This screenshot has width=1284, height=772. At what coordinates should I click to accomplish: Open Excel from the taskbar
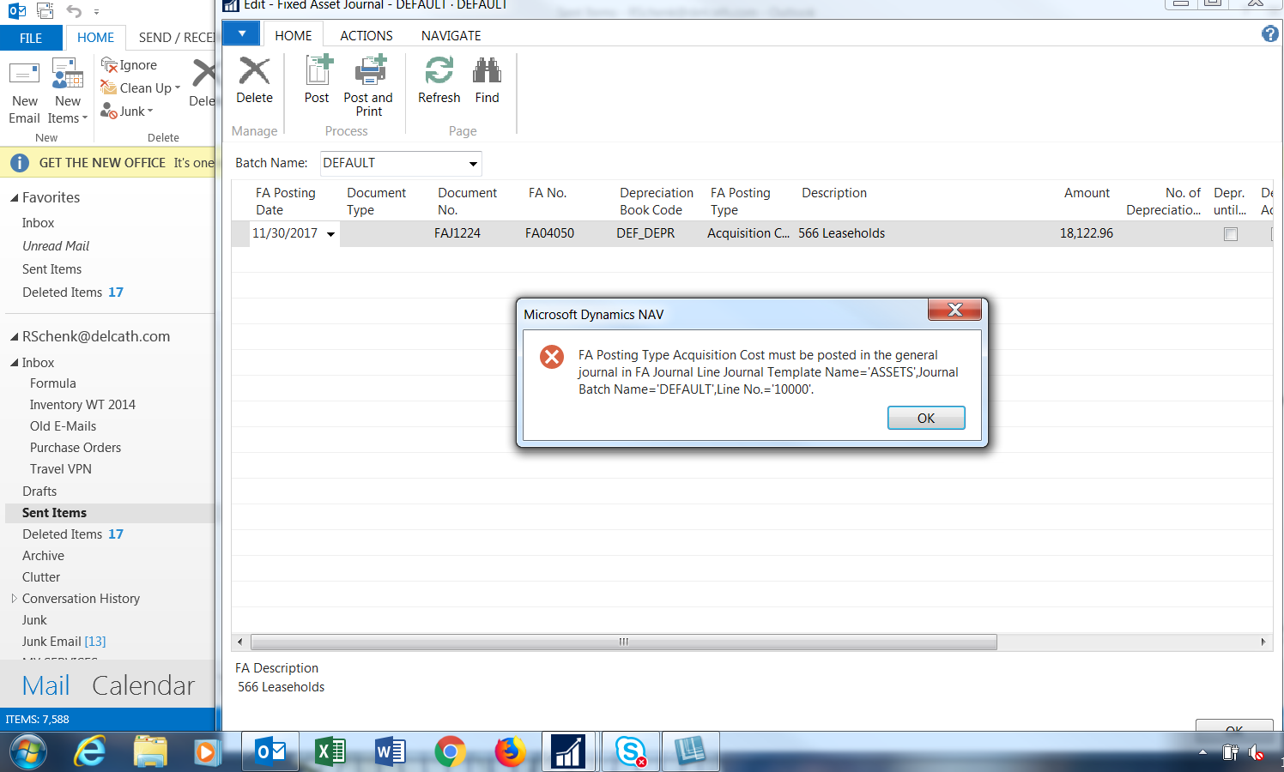point(330,752)
